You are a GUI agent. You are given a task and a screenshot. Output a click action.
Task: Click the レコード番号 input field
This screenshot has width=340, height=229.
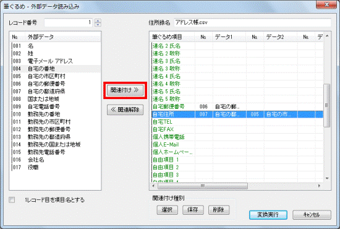69,22
